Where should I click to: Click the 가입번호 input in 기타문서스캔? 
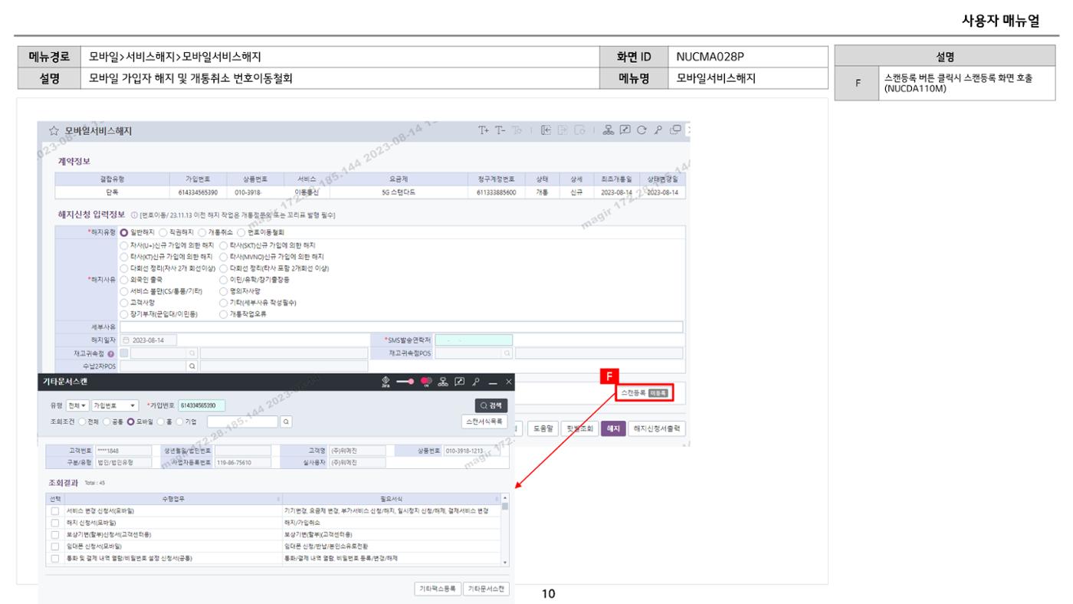tap(202, 405)
